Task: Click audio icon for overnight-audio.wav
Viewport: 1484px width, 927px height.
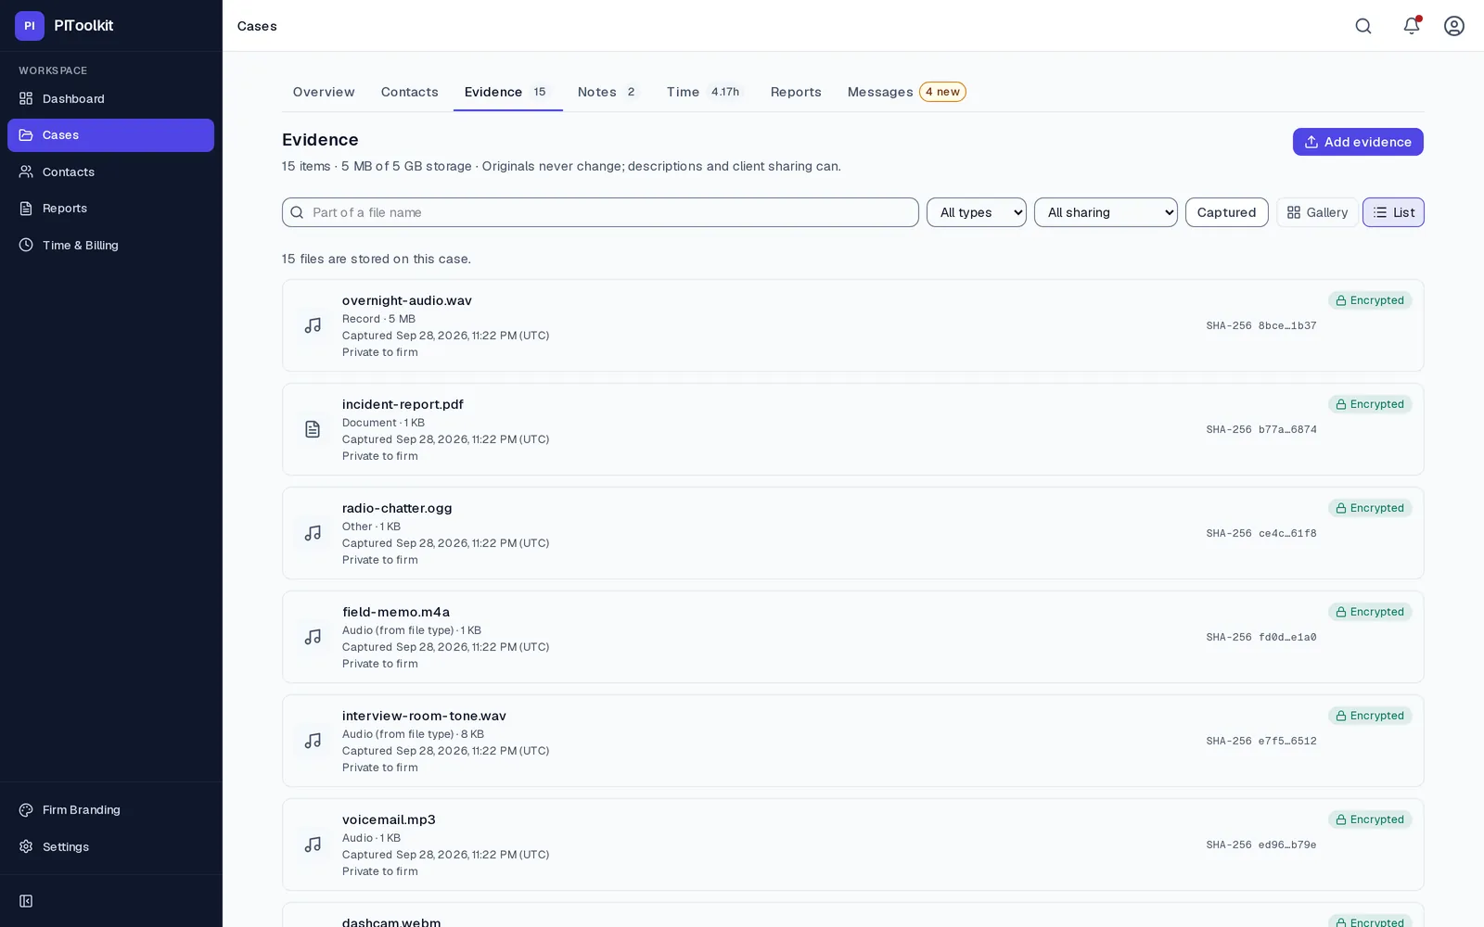Action: [x=313, y=325]
